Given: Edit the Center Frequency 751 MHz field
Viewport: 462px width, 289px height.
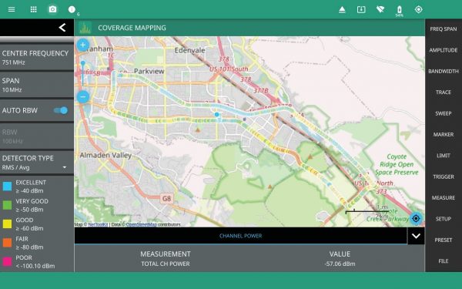Looking at the screenshot, I should coord(37,57).
